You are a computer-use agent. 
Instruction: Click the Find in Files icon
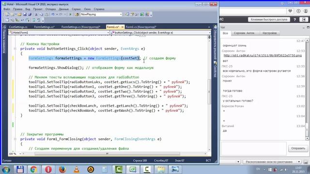click(77, 14)
